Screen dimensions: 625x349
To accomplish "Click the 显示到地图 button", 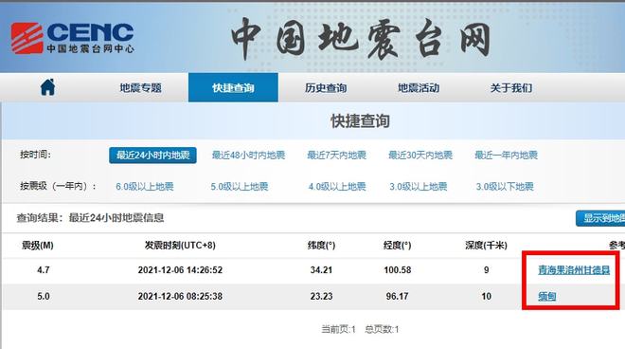I will [x=600, y=218].
